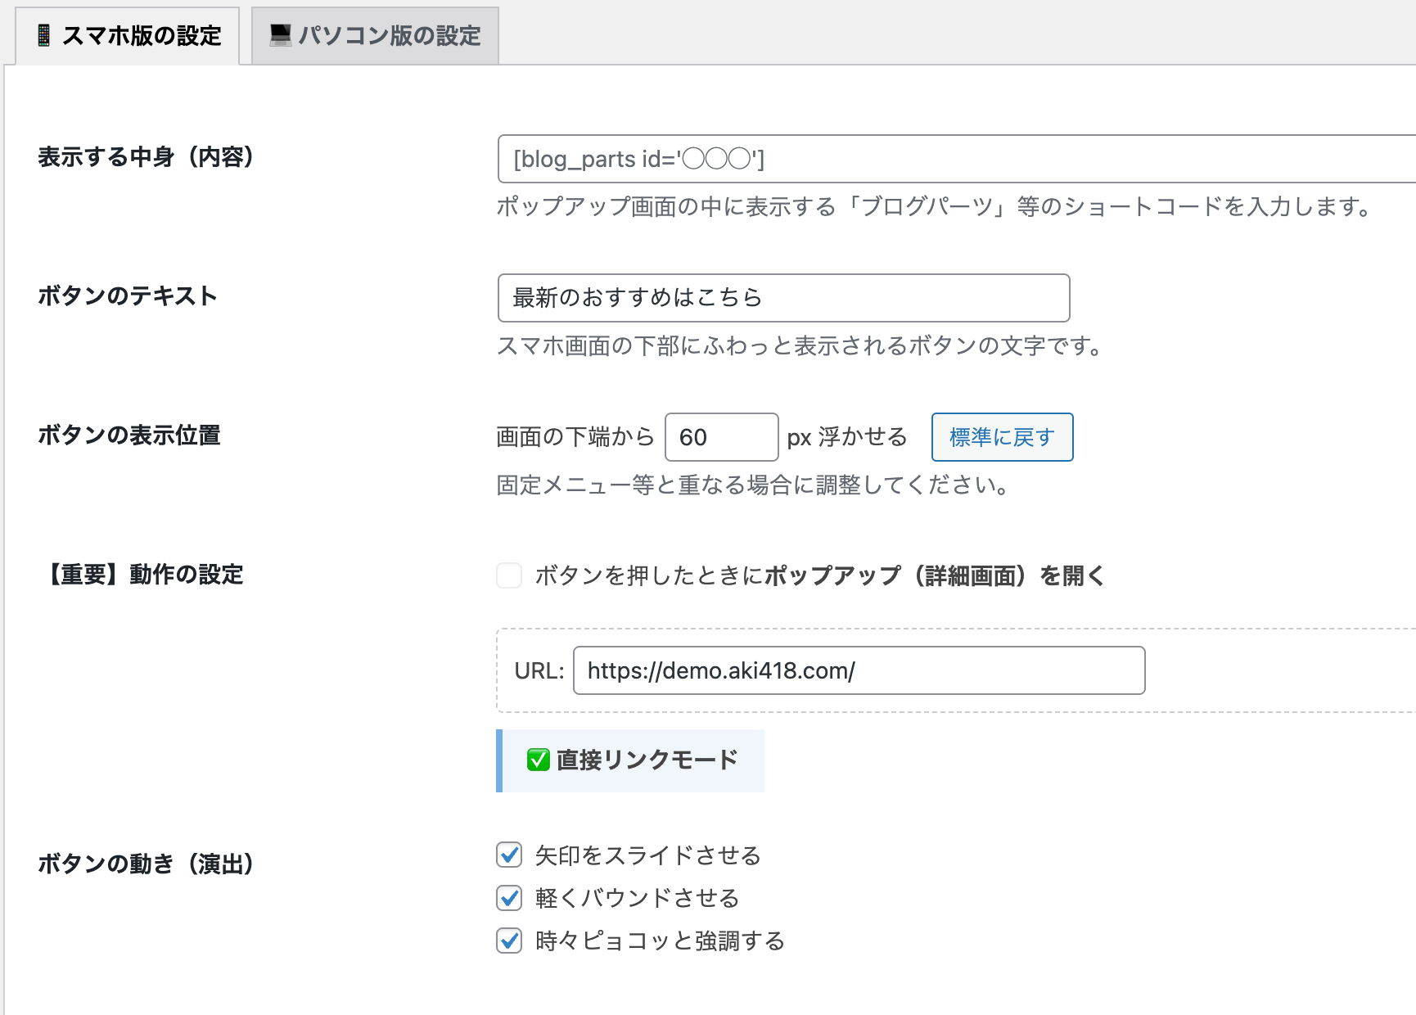Click into the URL input box

click(859, 670)
